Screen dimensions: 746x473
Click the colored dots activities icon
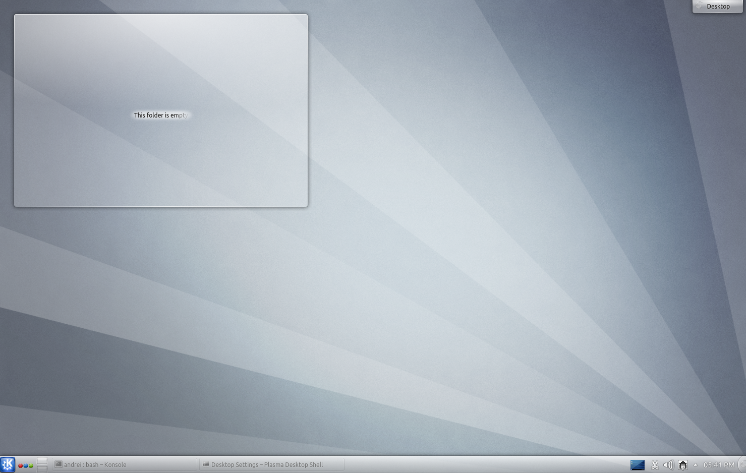26,465
